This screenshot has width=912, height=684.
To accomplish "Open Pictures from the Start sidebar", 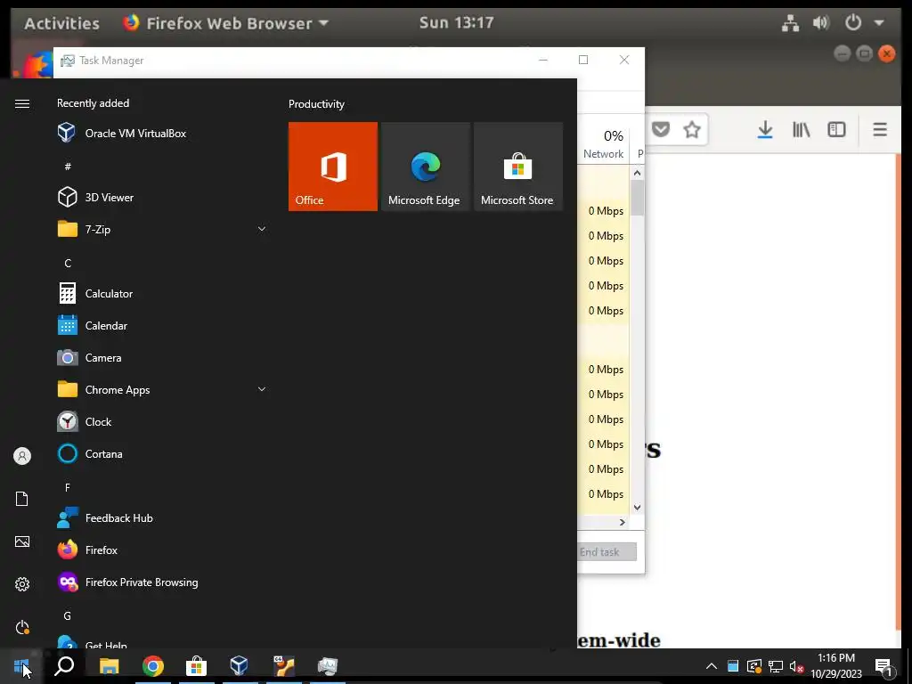I will (22, 541).
